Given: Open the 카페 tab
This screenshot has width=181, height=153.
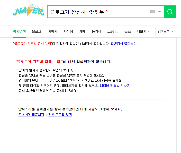Looking at the screenshot, I should [x=82, y=31].
